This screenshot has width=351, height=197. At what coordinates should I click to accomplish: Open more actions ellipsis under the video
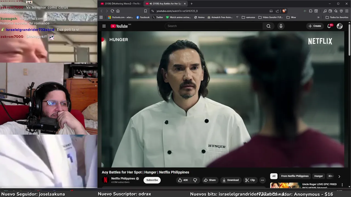[262, 180]
